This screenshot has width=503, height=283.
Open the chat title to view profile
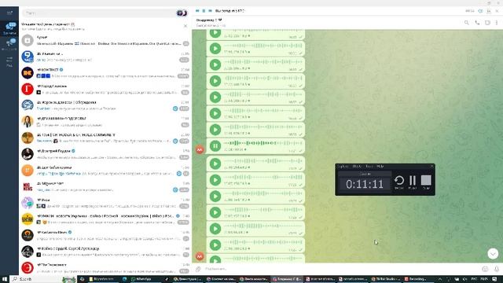point(209,20)
